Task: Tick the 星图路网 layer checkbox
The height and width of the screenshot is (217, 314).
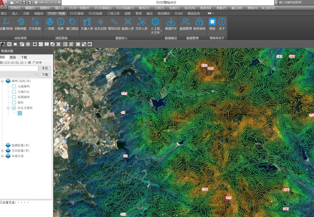Action: (x=14, y=97)
